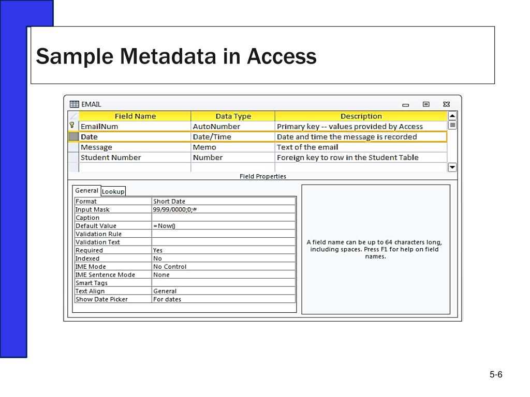Click the field grid scrollbar thumb

(x=452, y=125)
